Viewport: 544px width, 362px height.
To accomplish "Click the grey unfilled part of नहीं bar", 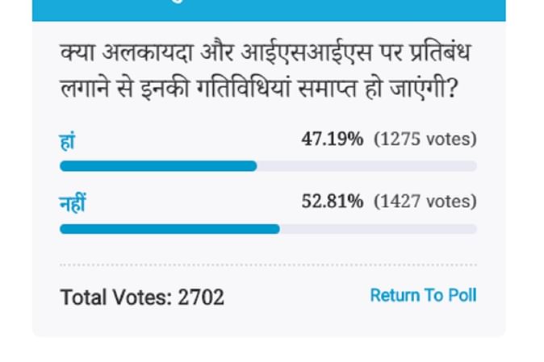I will tap(378, 229).
